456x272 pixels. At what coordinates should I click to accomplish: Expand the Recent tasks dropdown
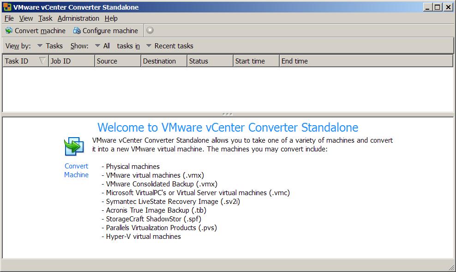point(149,46)
